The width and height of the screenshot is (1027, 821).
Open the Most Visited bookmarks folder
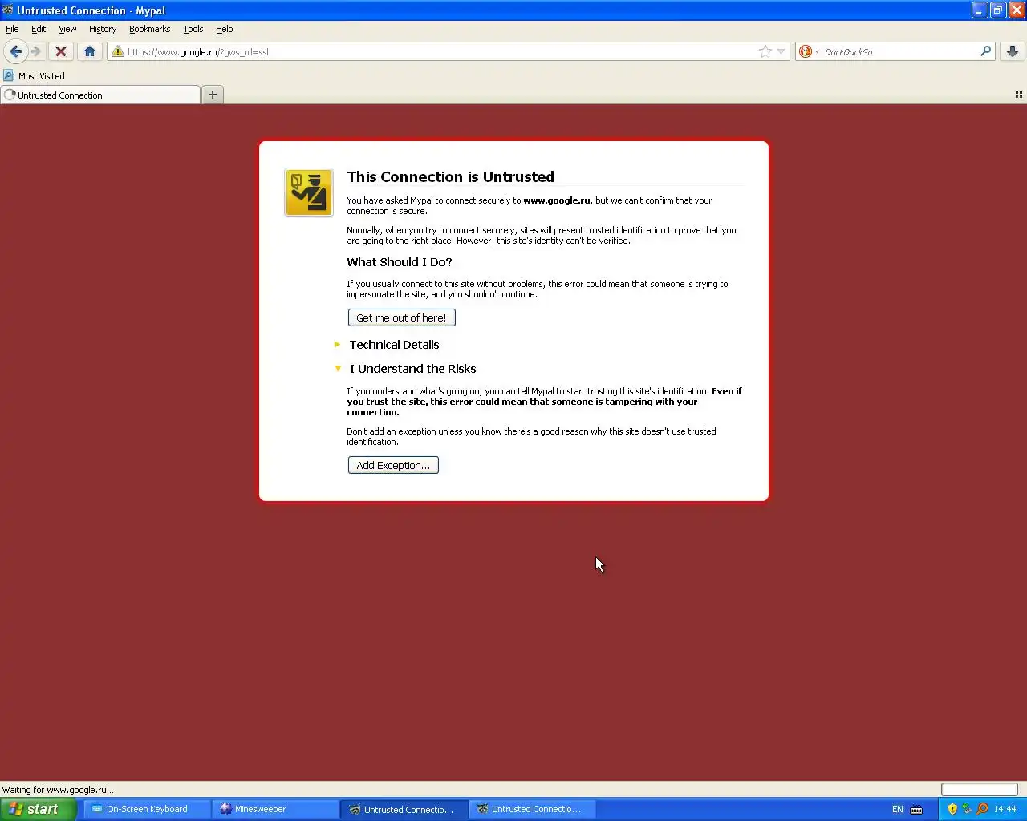(34, 76)
